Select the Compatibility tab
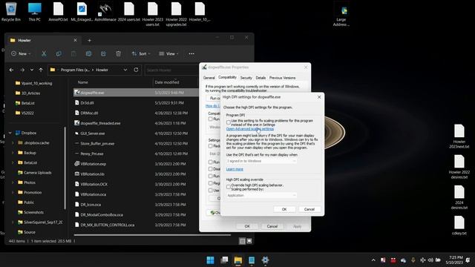Image resolution: width=475 pixels, height=267 pixels. tap(227, 77)
